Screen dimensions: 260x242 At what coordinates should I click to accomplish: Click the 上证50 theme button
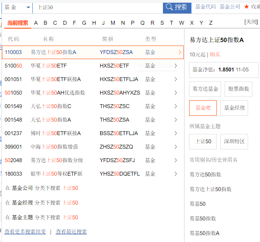point(203,142)
